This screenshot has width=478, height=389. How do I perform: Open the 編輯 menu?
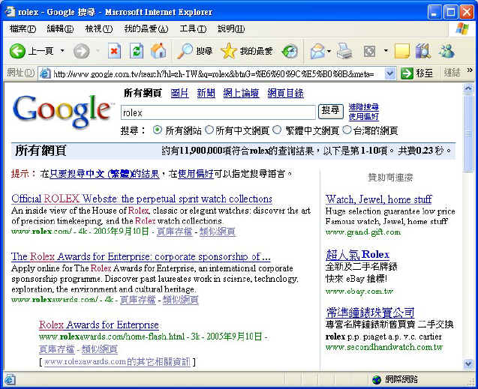point(60,29)
